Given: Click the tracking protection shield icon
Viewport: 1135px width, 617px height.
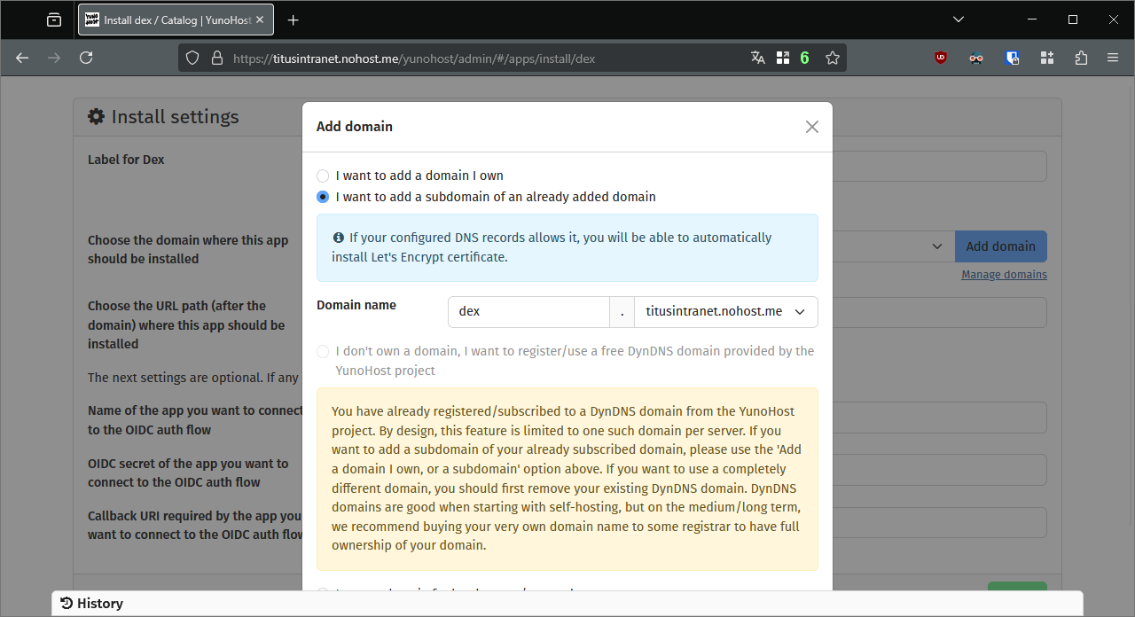Looking at the screenshot, I should pyautogui.click(x=192, y=58).
